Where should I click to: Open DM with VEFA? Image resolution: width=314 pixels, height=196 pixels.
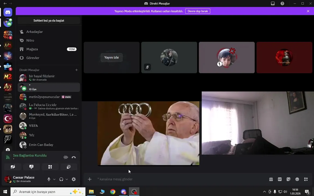pyautogui.click(x=49, y=125)
